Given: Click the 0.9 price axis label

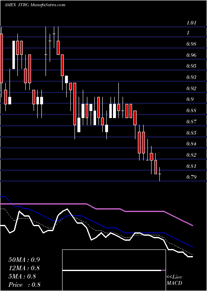Looking at the screenshot, I should pyautogui.click(x=190, y=99).
